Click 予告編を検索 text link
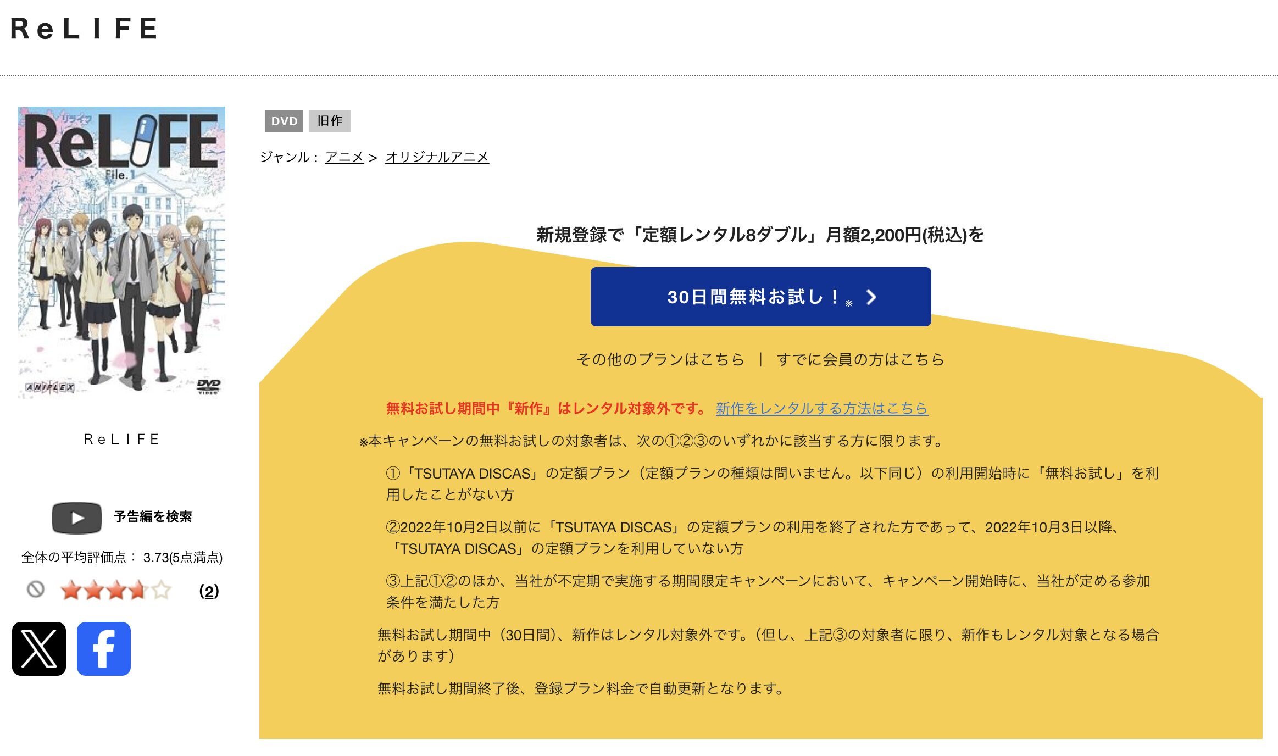The width and height of the screenshot is (1278, 756). pyautogui.click(x=153, y=516)
